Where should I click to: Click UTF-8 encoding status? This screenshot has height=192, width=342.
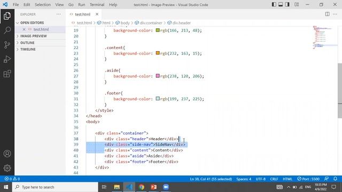click(261, 179)
